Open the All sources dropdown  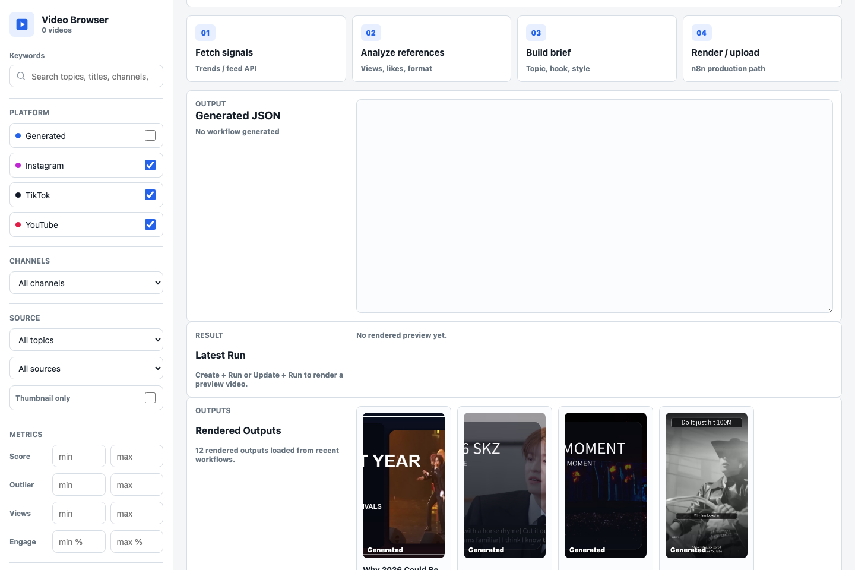pos(86,368)
